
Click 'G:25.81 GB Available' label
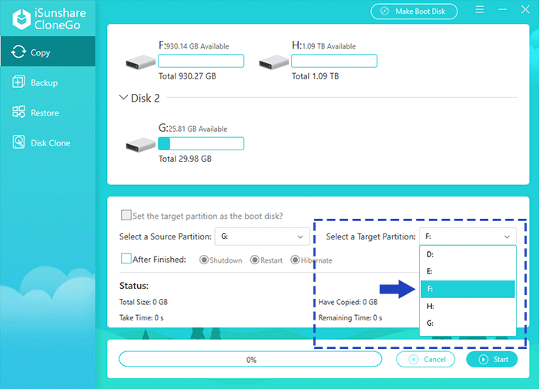(192, 129)
